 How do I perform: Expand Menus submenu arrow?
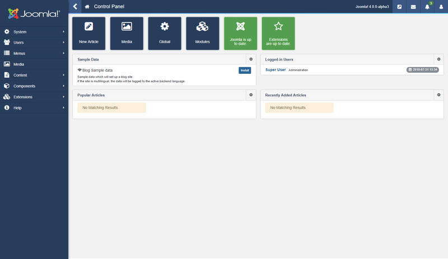(x=63, y=53)
